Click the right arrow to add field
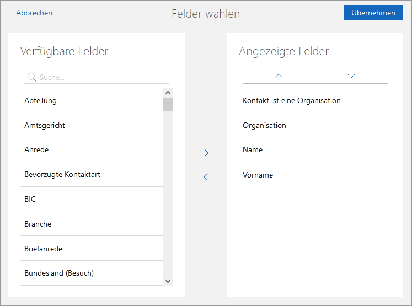 (x=206, y=153)
